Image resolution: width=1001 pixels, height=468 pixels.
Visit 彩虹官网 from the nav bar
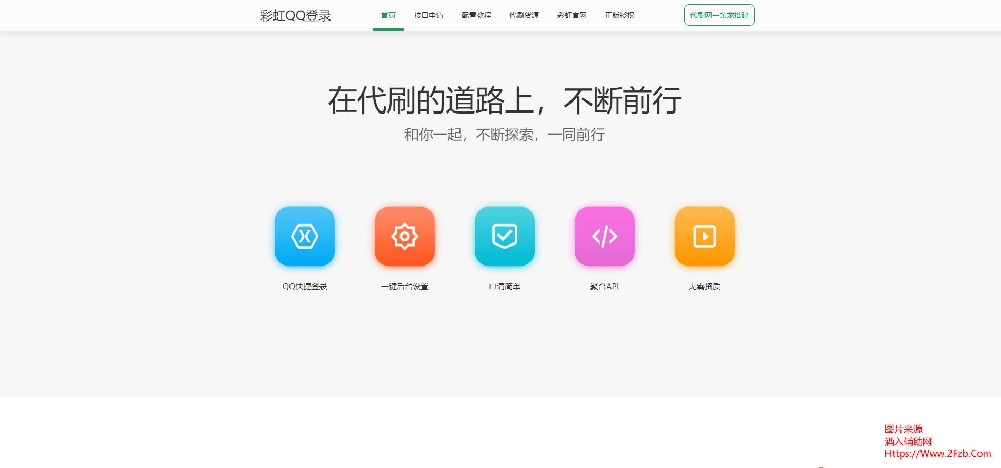[x=572, y=15]
